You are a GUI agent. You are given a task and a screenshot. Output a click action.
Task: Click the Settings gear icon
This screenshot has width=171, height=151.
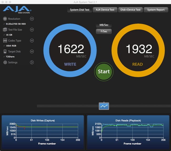pyautogui.click(x=5, y=62)
